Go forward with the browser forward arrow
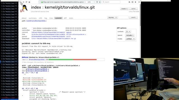The width and height of the screenshot is (179, 100). click(23, 2)
